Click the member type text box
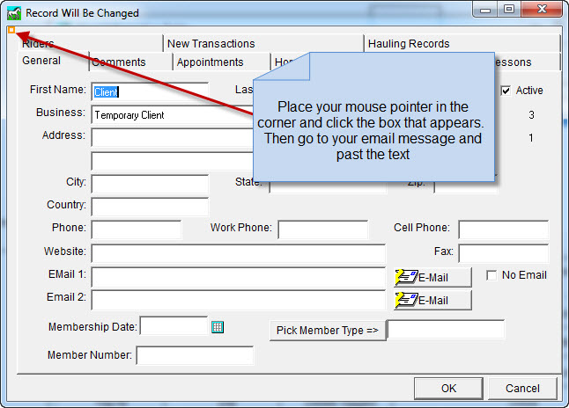The width and height of the screenshot is (569, 408). (446, 330)
